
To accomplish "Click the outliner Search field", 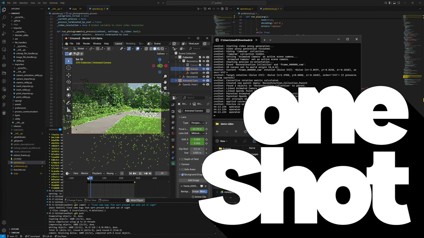I will pyautogui.click(x=200, y=48).
